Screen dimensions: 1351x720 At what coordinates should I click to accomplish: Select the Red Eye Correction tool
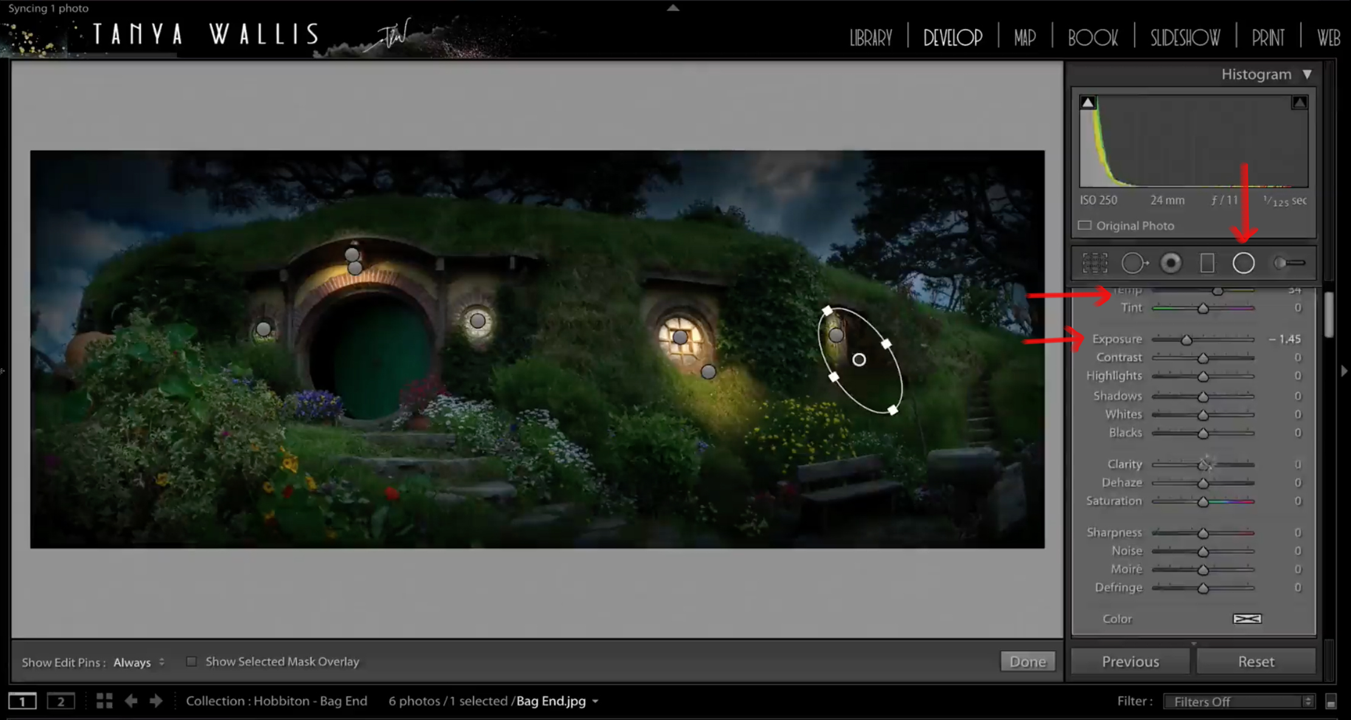pos(1170,263)
